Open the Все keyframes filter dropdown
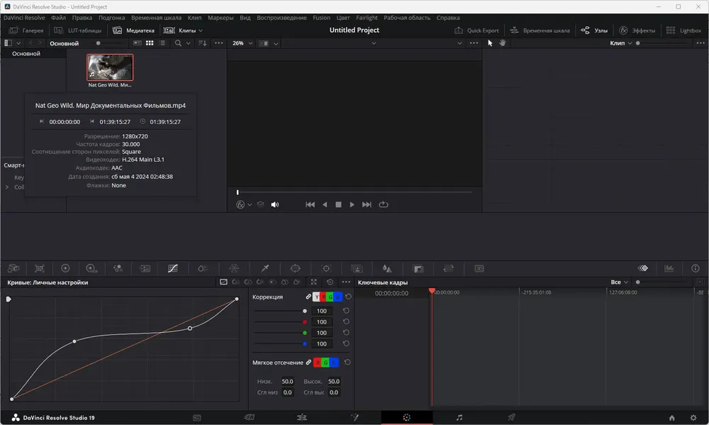Image resolution: width=709 pixels, height=425 pixels. pos(620,282)
